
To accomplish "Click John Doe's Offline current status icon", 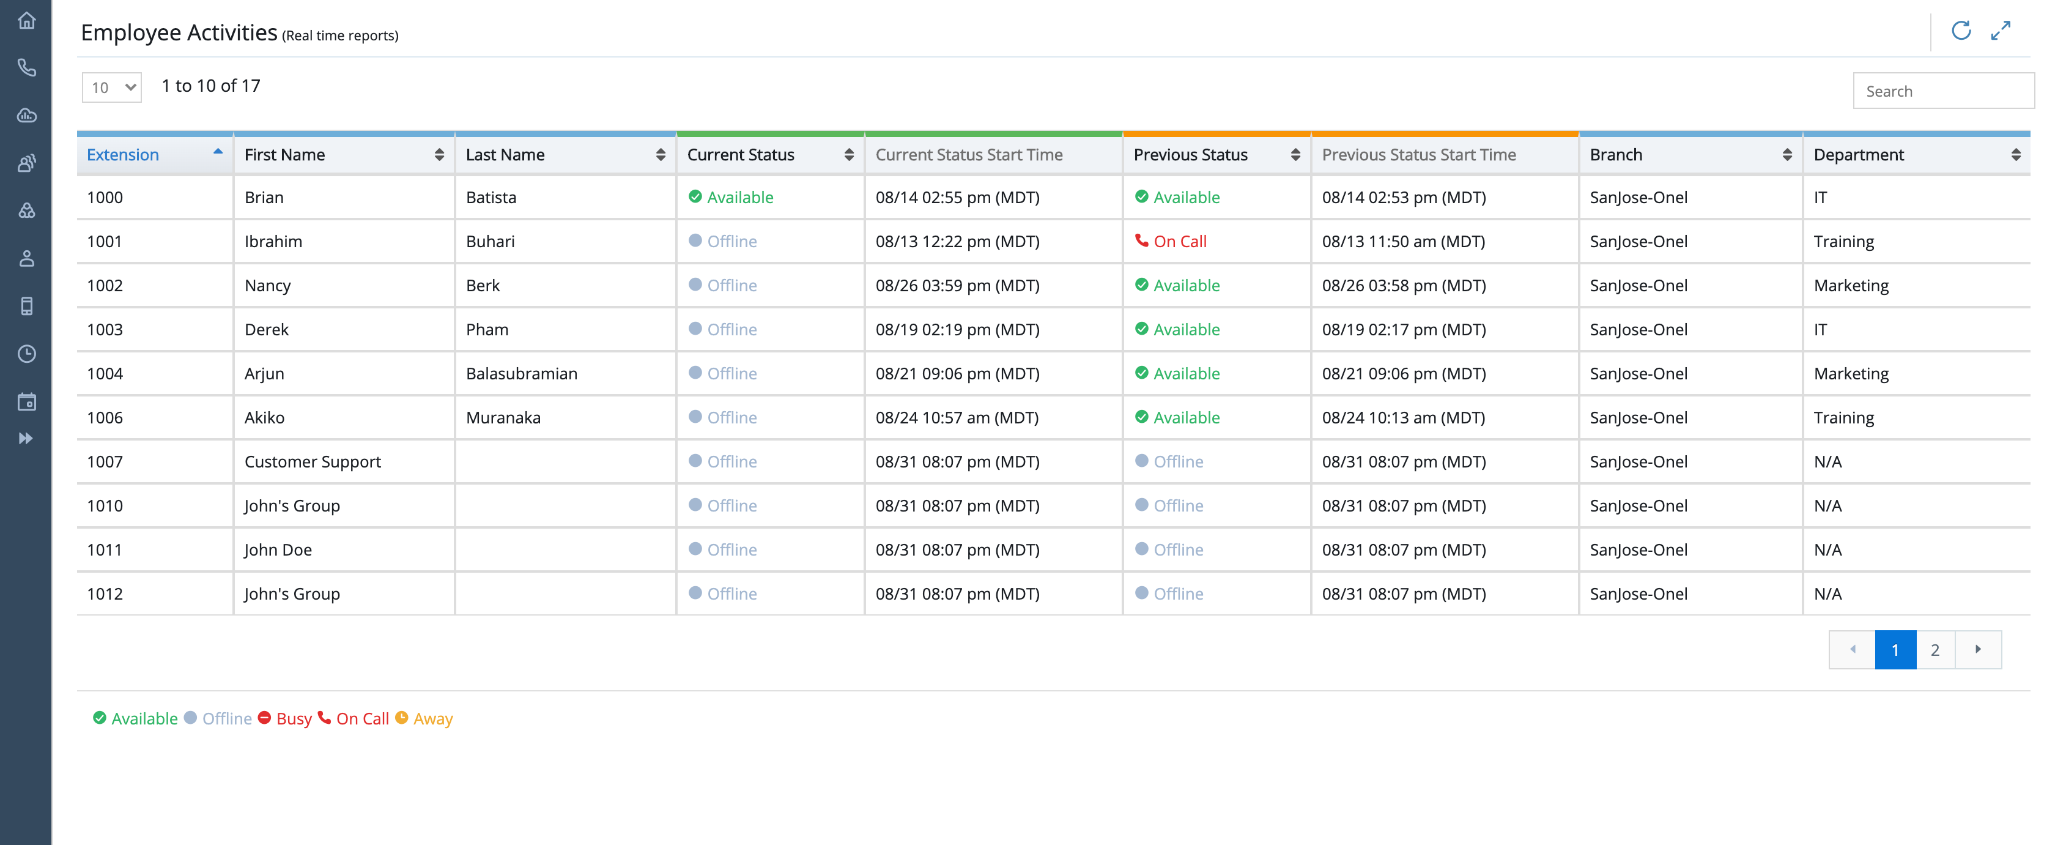I will pyautogui.click(x=695, y=548).
